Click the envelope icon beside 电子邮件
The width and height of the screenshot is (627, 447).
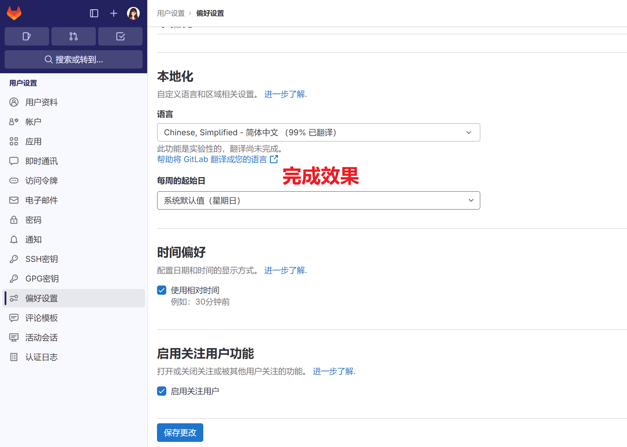click(14, 200)
